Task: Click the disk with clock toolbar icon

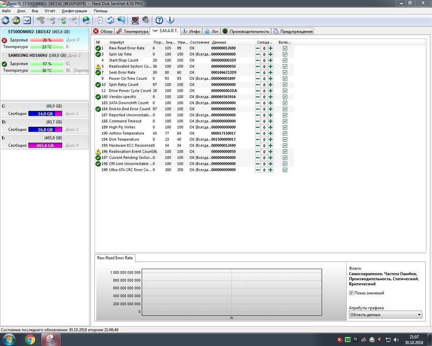Action: coord(51,20)
